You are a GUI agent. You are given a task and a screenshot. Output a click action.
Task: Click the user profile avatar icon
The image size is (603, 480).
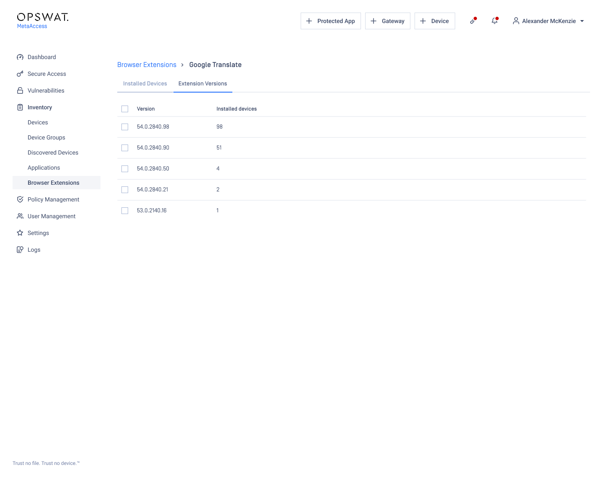click(x=516, y=21)
